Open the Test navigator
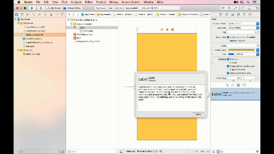The height and width of the screenshot is (154, 274). pos(45,14)
